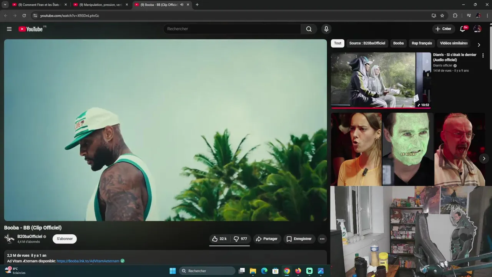Open Firefox from taskbar
This screenshot has width=492, height=277.
298,271
